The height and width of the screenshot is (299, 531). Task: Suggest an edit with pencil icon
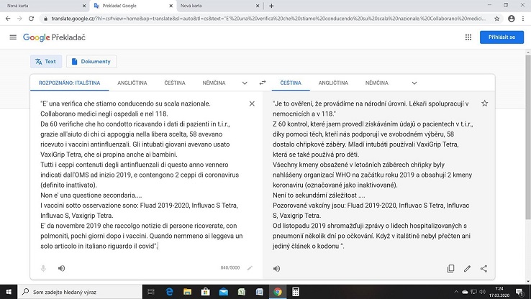(x=467, y=269)
